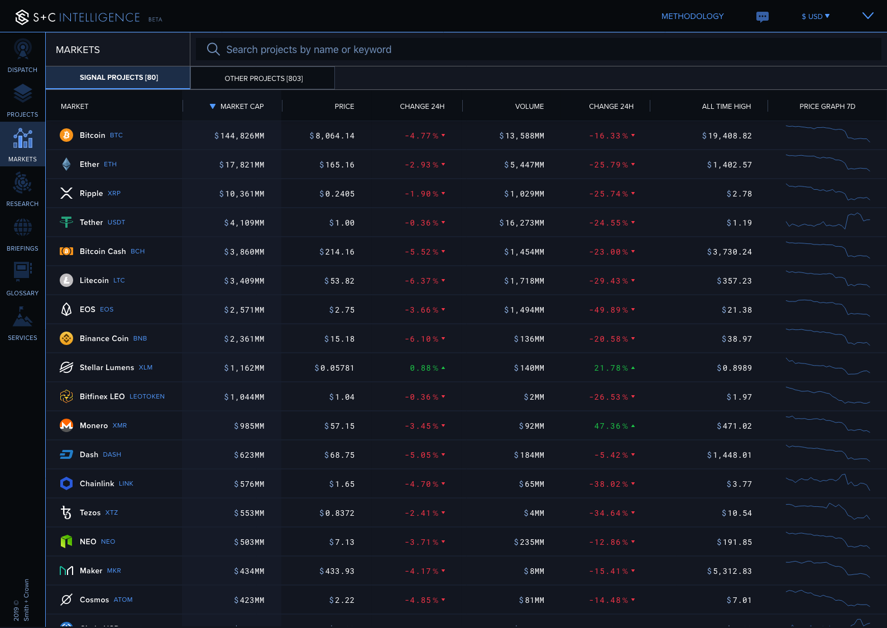Switch to Other Projects tab
Screen dimensions: 887x628
click(x=263, y=78)
